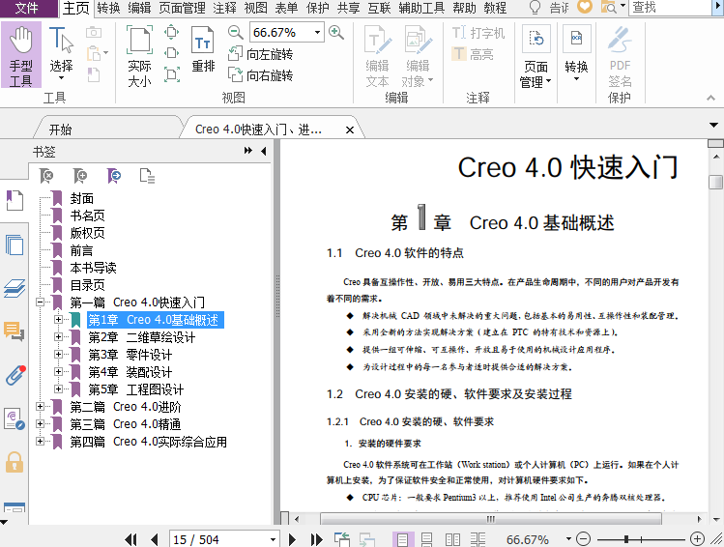Image resolution: width=724 pixels, height=547 pixels.
Task: Select the Highlight (高亮) tool
Action: tap(473, 54)
